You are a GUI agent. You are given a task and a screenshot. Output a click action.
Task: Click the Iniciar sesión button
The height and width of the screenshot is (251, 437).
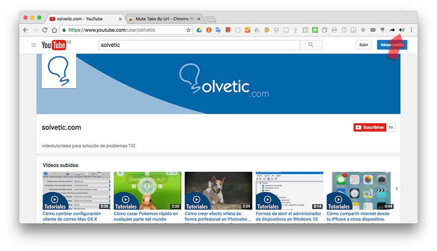[x=392, y=45]
